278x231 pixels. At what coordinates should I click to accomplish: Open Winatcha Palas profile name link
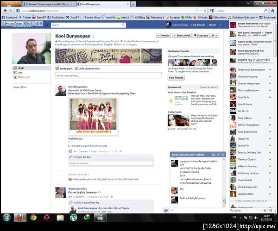pos(77,189)
